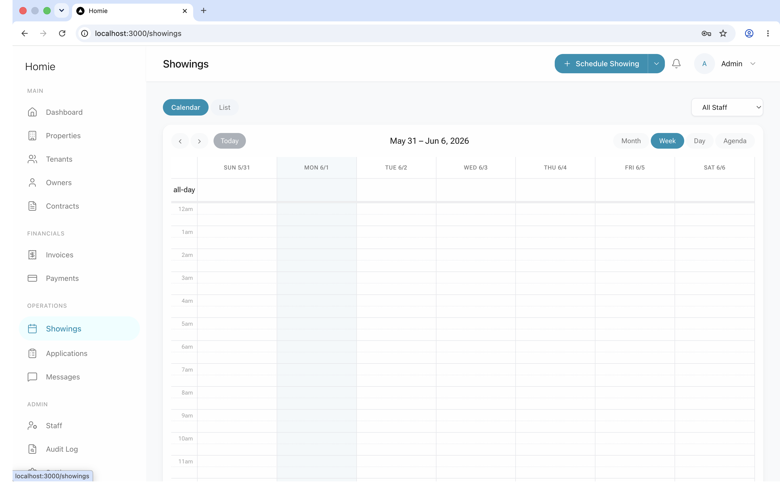Image resolution: width=780 pixels, height=496 pixels.
Task: Click the Tenants people icon
Action: (x=32, y=159)
